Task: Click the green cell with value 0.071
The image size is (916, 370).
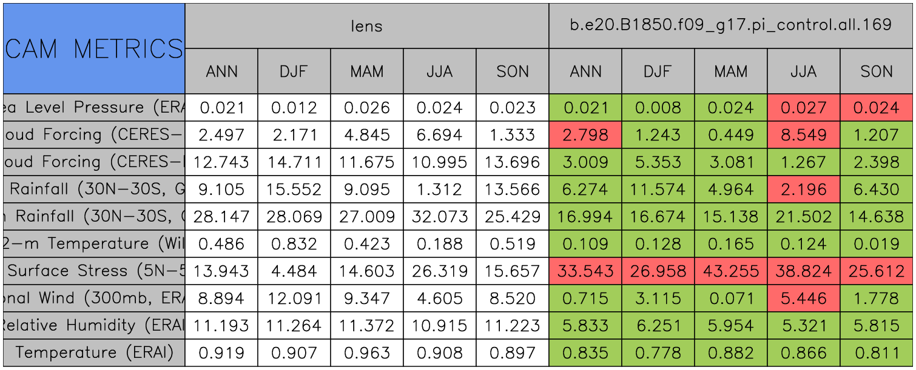Action: [x=730, y=298]
